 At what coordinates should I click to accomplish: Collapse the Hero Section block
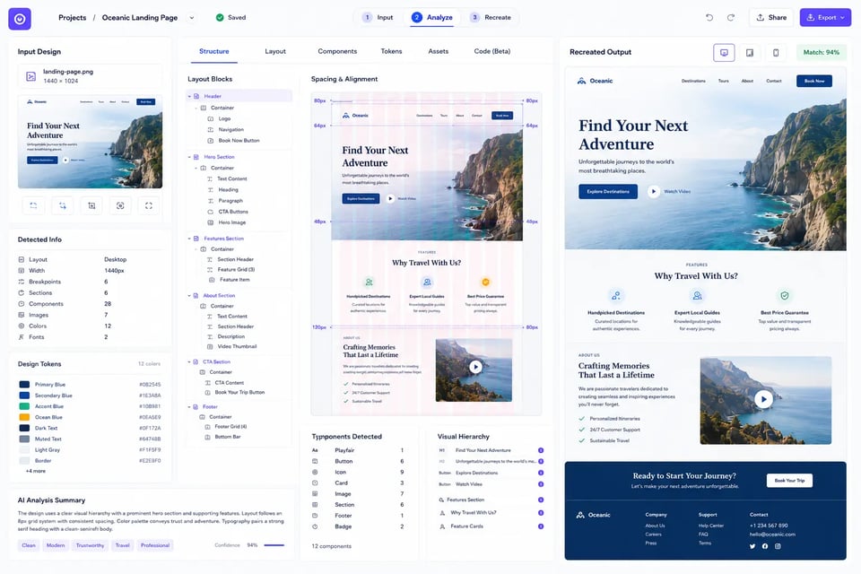point(189,157)
